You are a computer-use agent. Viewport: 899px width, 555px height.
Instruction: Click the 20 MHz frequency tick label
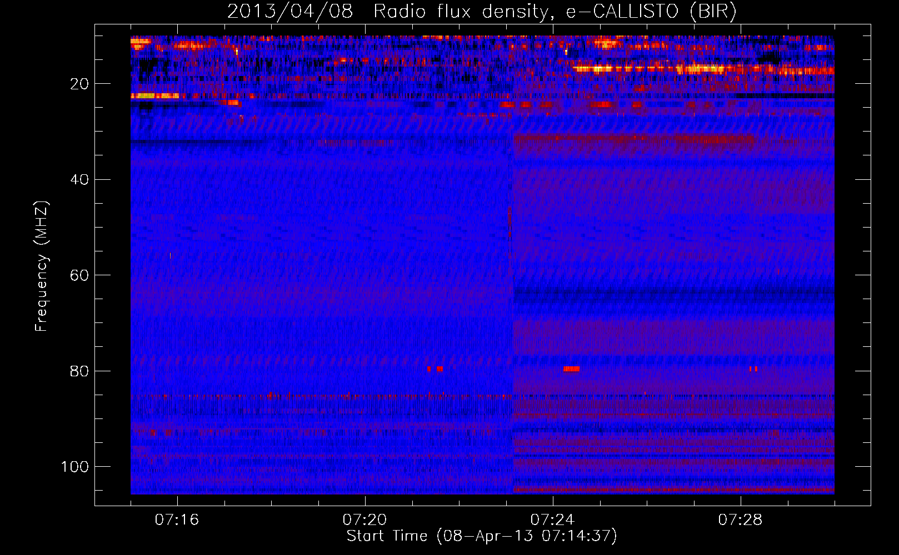tap(80, 84)
